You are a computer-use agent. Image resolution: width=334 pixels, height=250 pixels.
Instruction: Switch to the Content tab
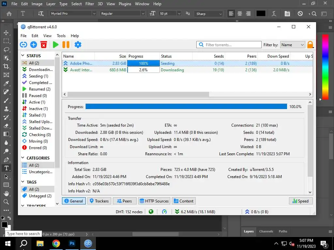(x=184, y=201)
